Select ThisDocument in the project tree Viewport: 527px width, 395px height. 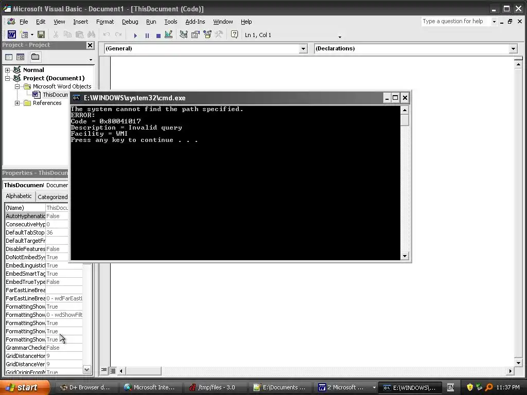55,95
